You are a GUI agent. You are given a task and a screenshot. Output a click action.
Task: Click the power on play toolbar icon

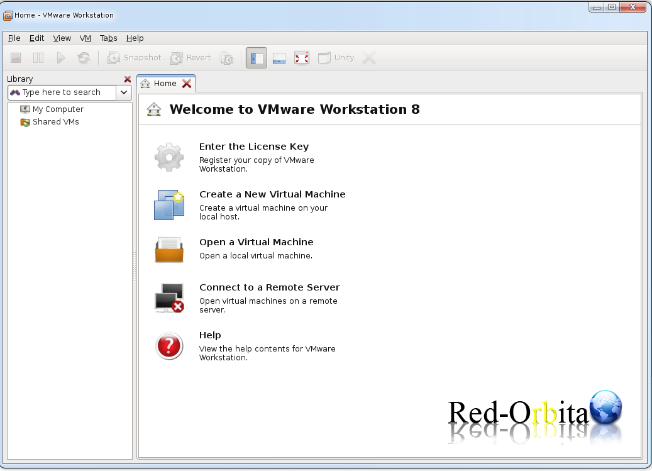61,58
